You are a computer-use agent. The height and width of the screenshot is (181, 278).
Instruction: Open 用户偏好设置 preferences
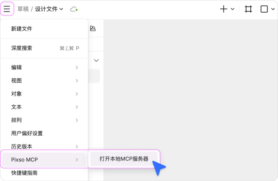[27, 133]
